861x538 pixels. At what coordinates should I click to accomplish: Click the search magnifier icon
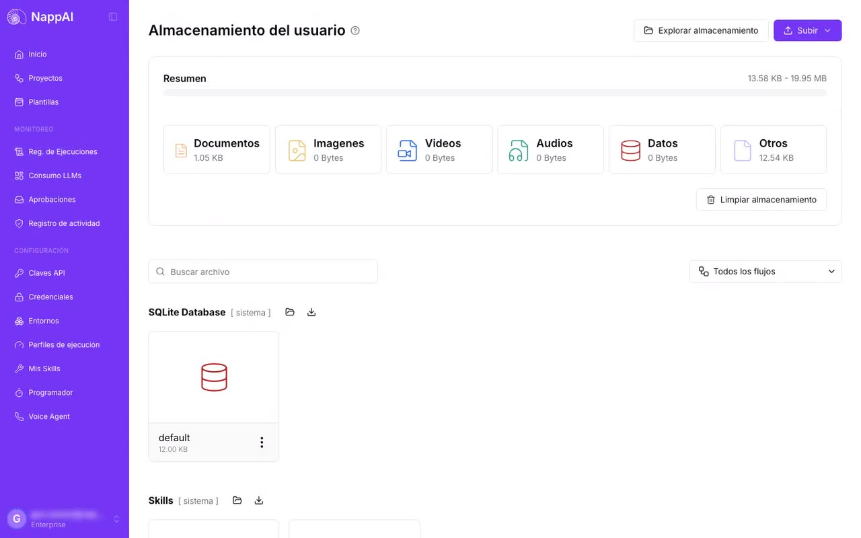tap(160, 272)
